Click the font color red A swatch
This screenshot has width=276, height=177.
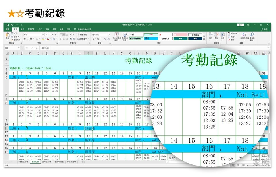pyautogui.click(x=48, y=39)
